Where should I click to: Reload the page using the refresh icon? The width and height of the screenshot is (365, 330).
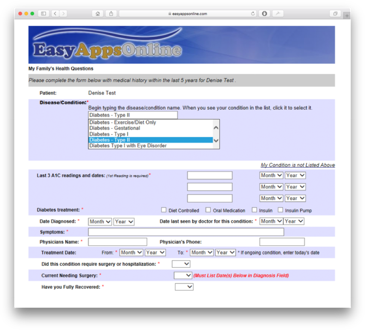252,13
